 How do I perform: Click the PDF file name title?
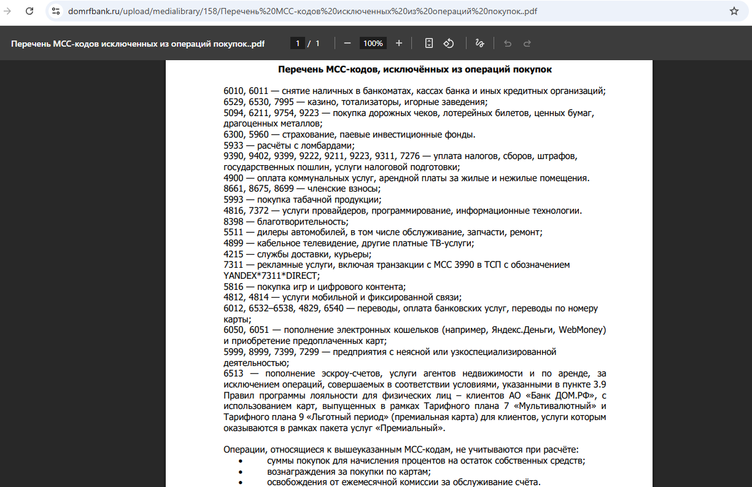[138, 44]
